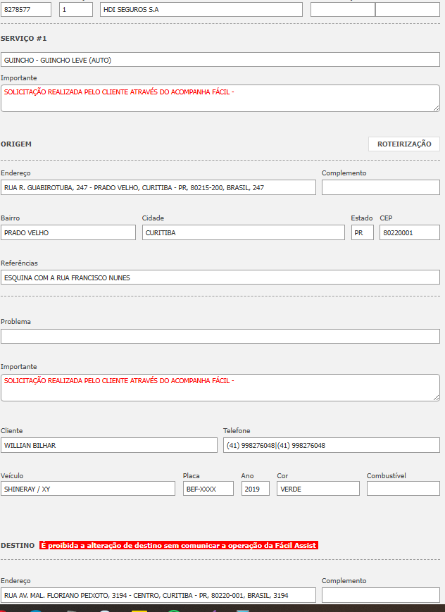The image size is (445, 612).
Task: Select the Bairro field PRADO VELHO
Action: coord(68,232)
